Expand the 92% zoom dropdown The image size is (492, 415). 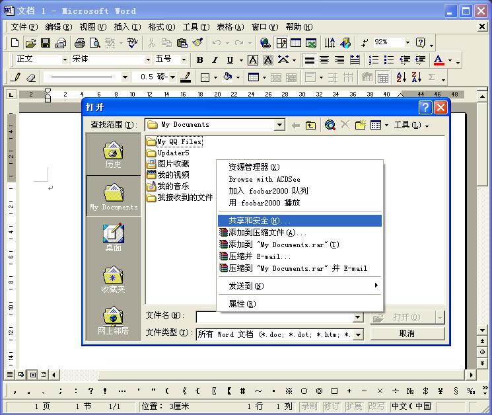coord(407,42)
